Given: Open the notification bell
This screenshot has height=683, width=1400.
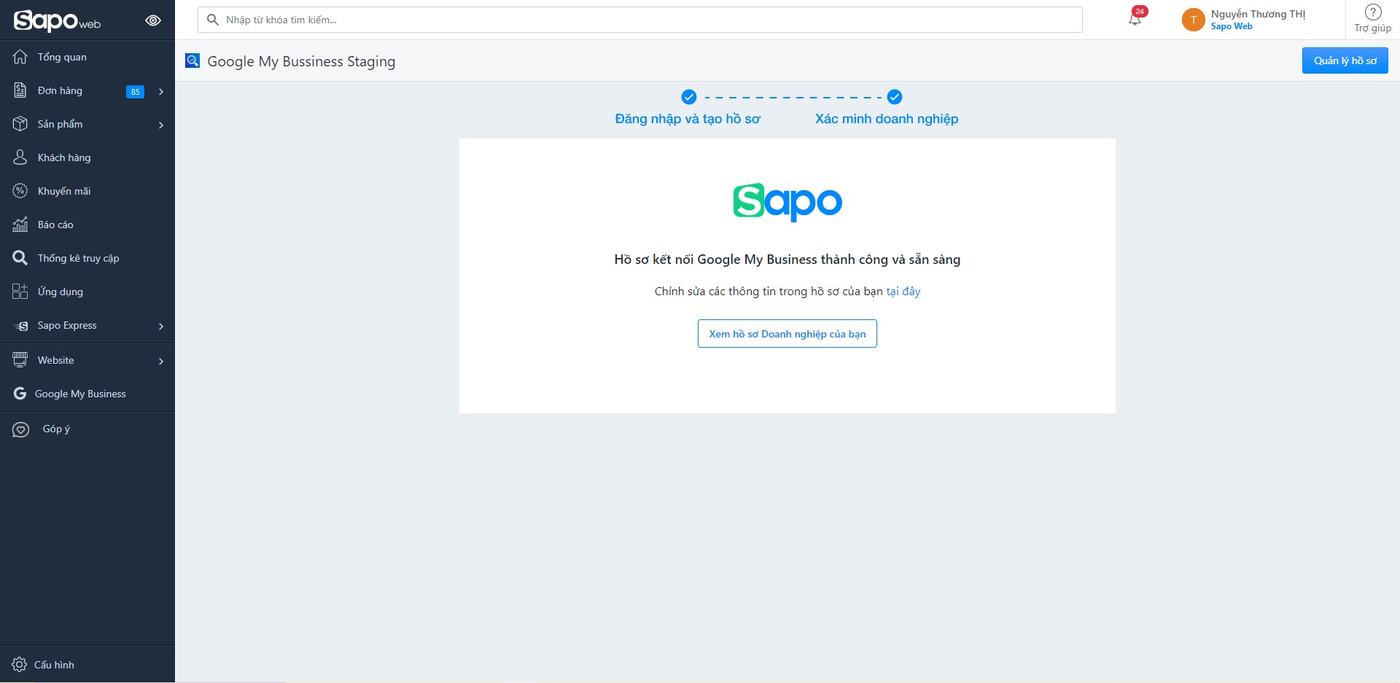Looking at the screenshot, I should coord(1135,20).
